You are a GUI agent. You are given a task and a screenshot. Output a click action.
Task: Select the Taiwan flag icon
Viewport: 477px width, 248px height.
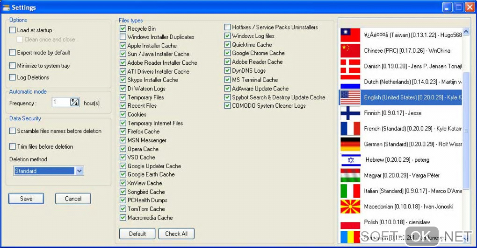(x=350, y=35)
